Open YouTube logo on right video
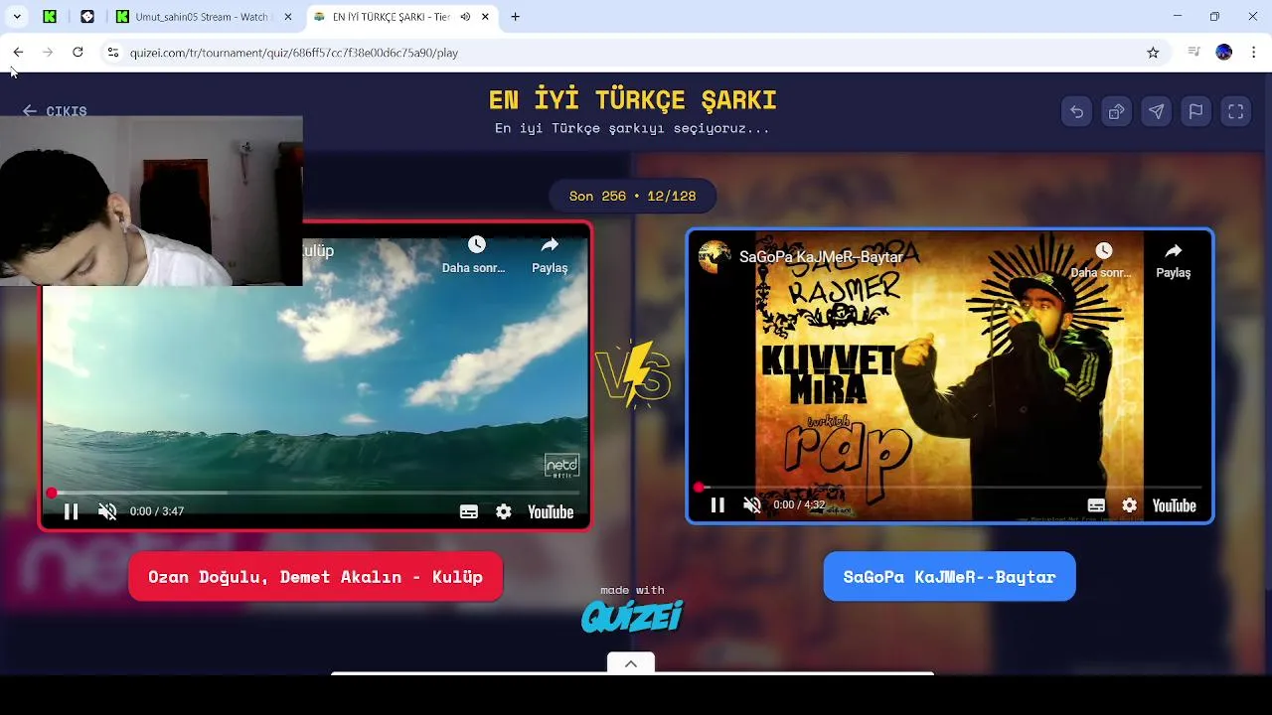Screen dimensions: 1272x715 pos(1174,505)
